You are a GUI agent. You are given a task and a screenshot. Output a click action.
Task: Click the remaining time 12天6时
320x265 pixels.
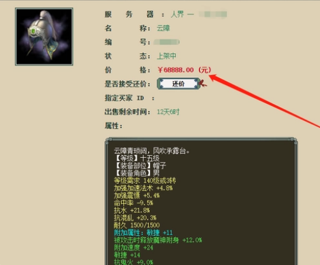click(168, 112)
